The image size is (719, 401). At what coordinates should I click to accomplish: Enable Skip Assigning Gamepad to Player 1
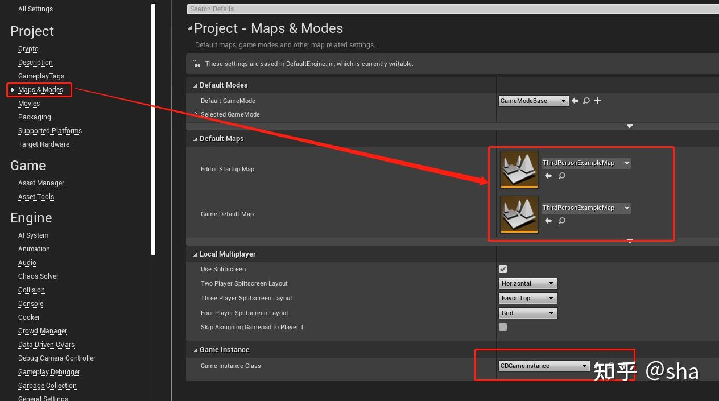(502, 326)
